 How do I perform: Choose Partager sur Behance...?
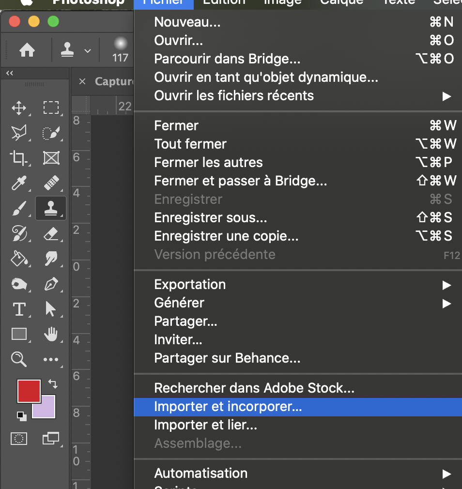point(298,358)
